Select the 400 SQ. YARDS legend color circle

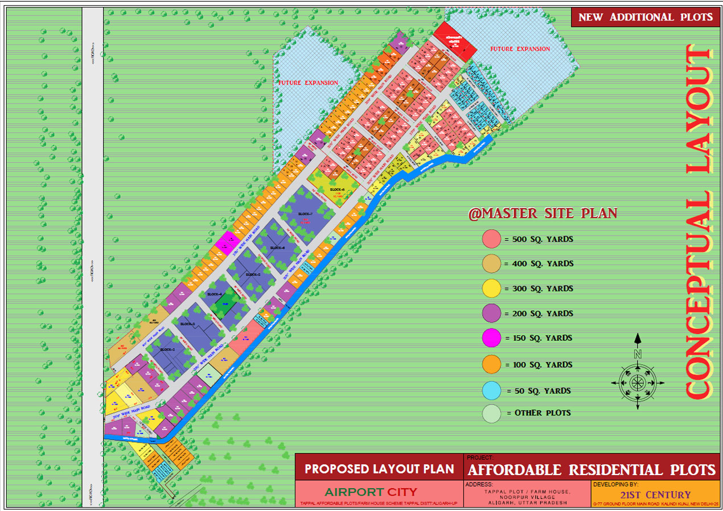(491, 263)
